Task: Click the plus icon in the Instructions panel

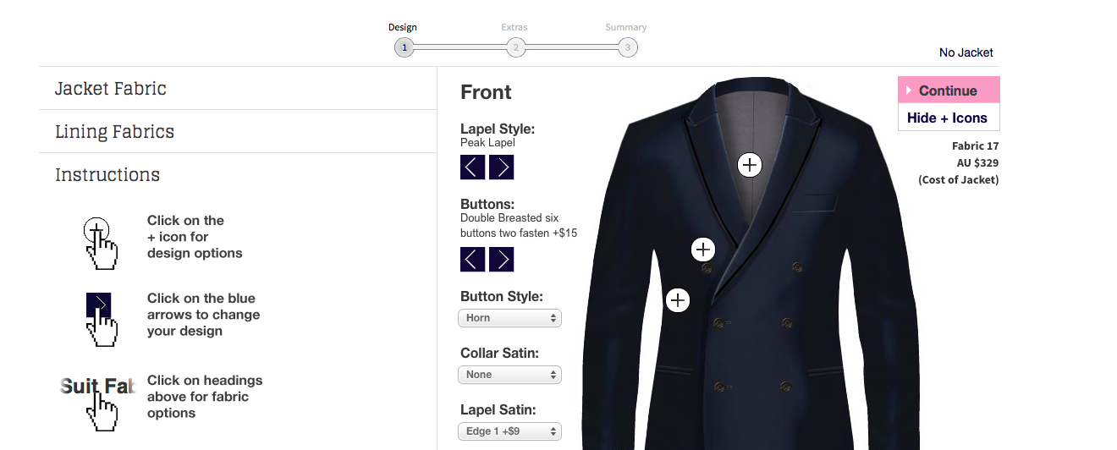Action: point(96,229)
